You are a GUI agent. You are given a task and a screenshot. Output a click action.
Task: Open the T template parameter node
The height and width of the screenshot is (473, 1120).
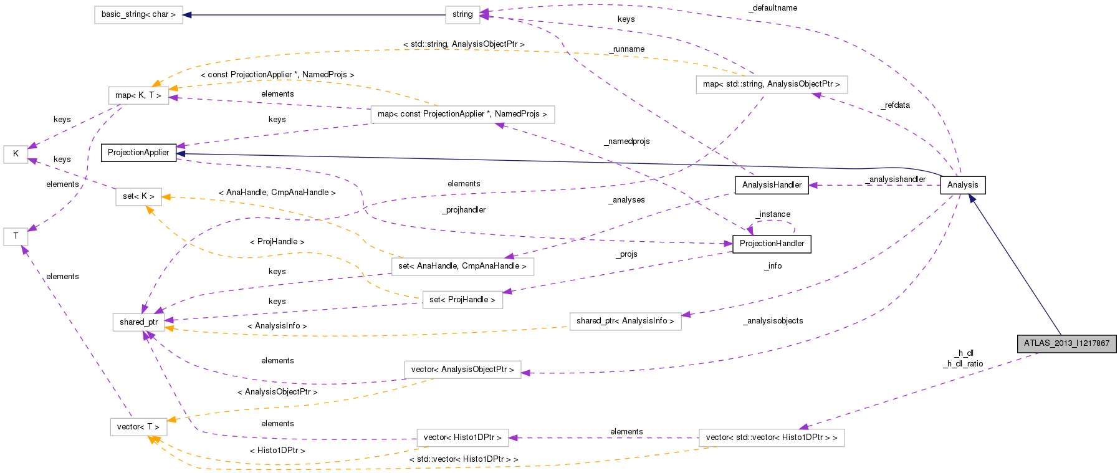pos(16,236)
